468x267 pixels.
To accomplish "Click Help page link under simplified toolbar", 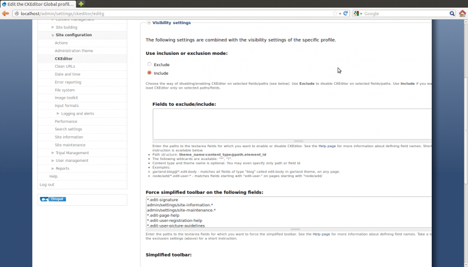I will coord(321,234).
